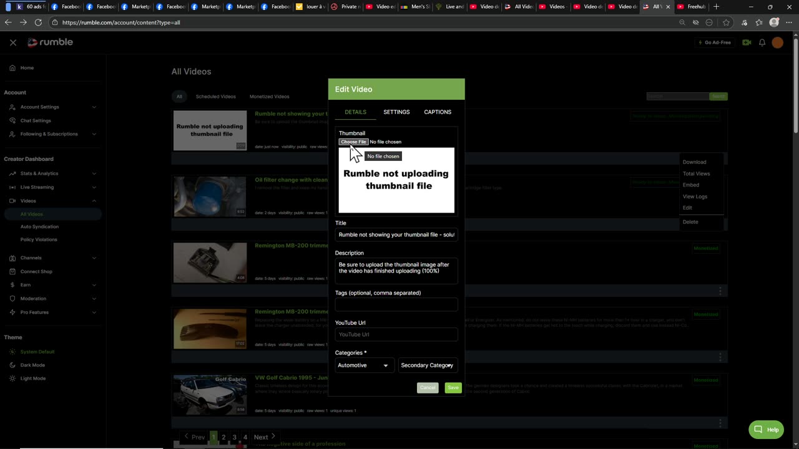Open the notifications bell
Viewport: 799px width, 449px height.
point(762,42)
